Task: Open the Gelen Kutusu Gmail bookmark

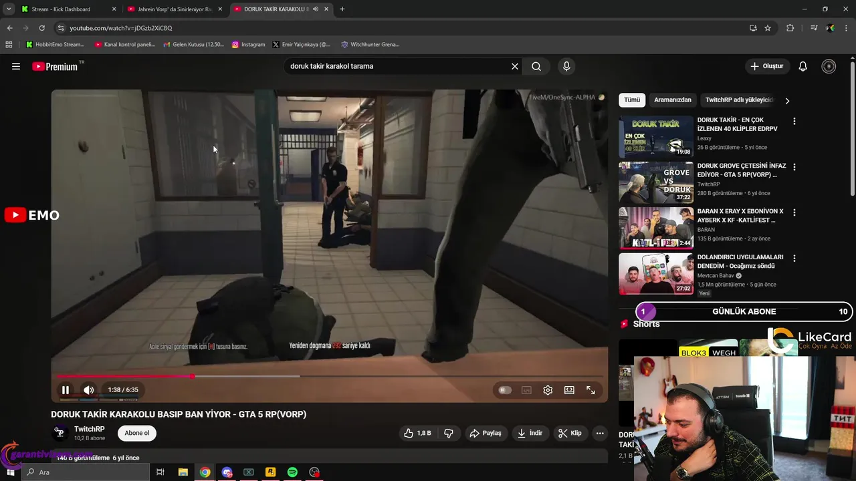Action: click(x=194, y=45)
